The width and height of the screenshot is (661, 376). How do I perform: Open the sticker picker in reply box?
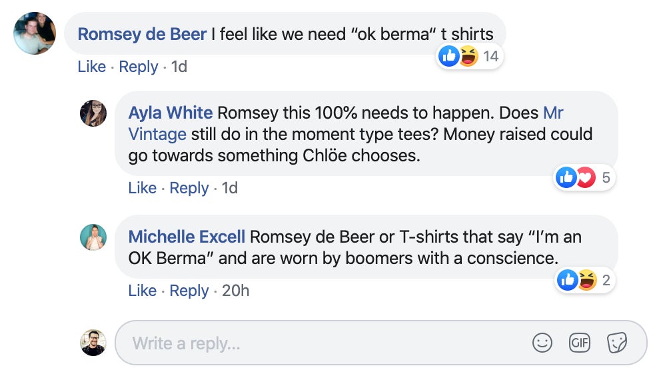[x=617, y=343]
